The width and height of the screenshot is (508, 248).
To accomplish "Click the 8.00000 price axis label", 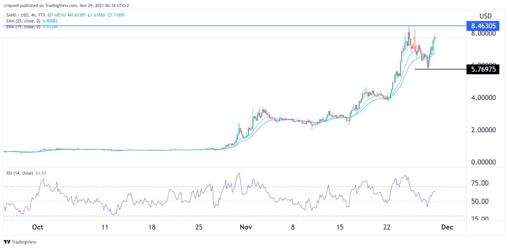I will point(483,33).
